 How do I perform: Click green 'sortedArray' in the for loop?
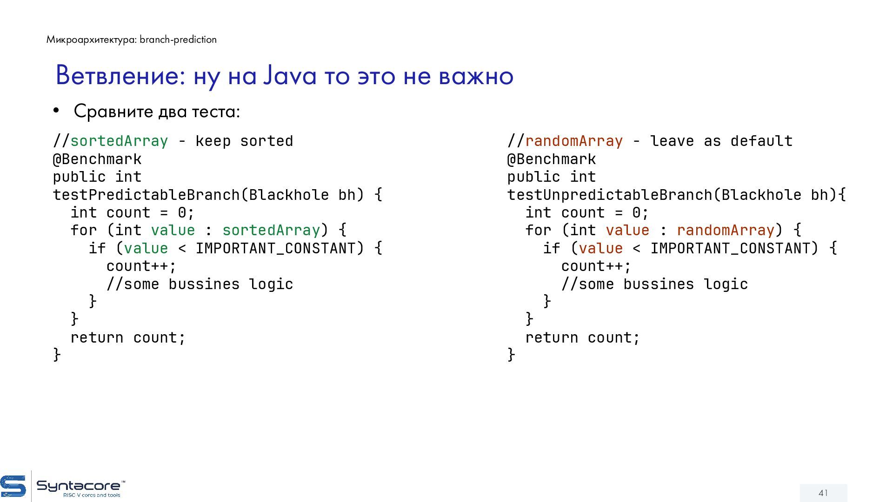(x=271, y=230)
